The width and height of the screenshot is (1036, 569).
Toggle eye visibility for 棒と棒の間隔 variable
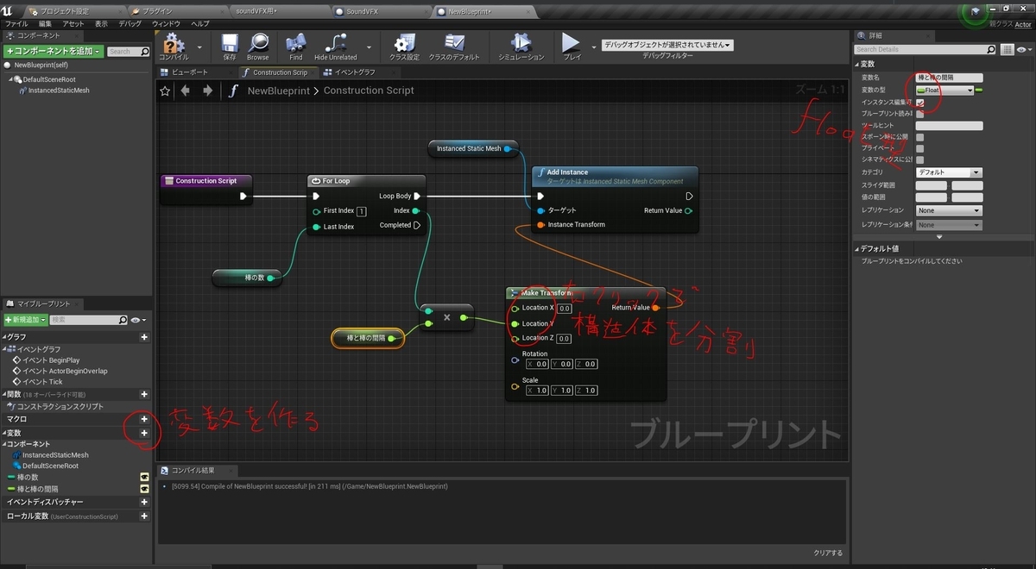[144, 489]
